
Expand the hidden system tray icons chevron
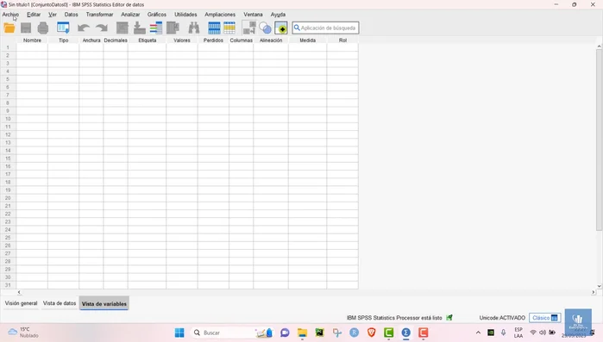pos(478,333)
